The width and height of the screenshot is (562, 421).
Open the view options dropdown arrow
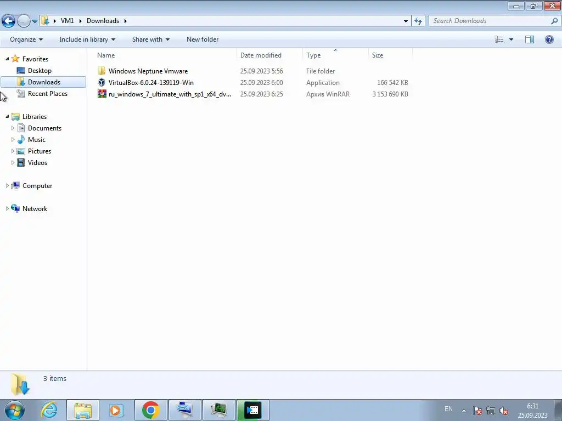pos(511,39)
